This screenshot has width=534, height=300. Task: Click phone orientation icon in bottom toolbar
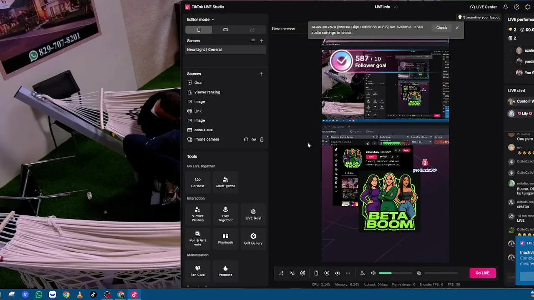tap(316, 273)
